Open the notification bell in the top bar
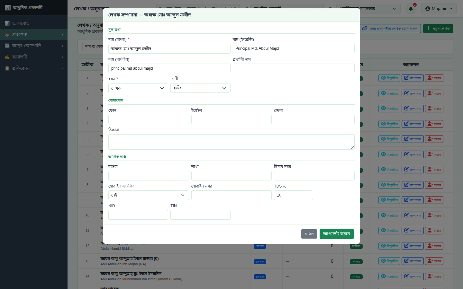The height and width of the screenshot is (289, 463). coord(411,9)
